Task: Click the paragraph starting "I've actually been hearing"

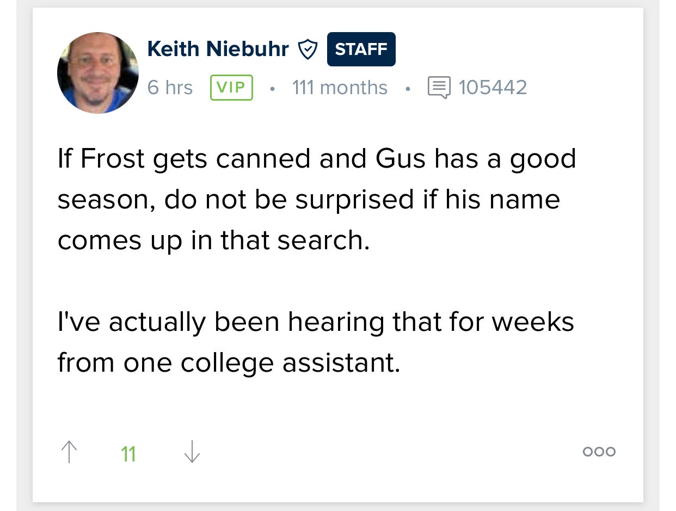Action: tap(316, 342)
